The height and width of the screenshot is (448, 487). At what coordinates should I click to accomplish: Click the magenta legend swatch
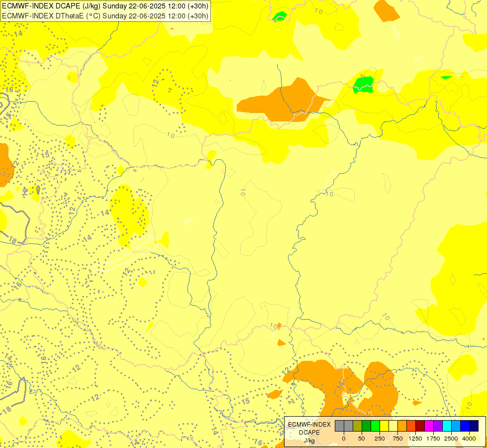pyautogui.click(x=429, y=426)
